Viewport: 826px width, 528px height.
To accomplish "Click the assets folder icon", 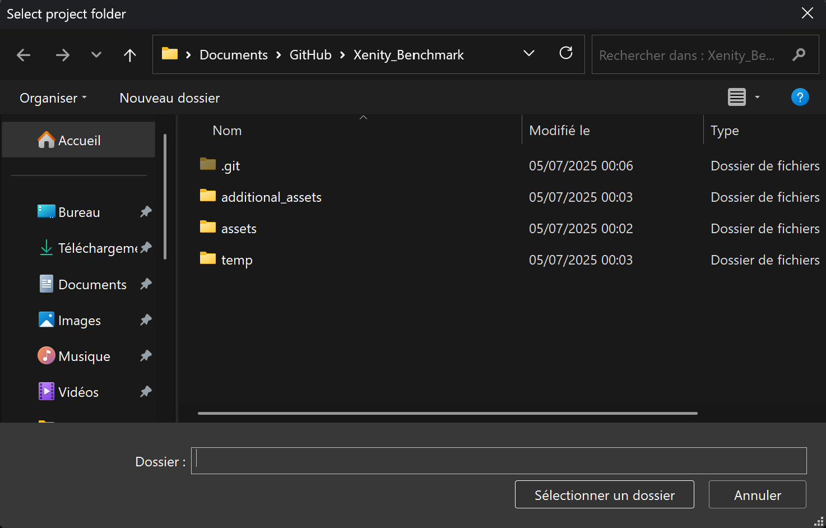I will (x=208, y=226).
